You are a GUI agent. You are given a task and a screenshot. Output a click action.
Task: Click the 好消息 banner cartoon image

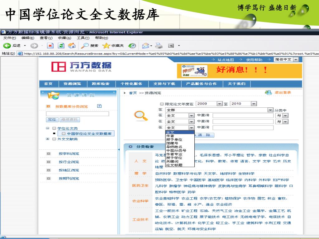click(x=194, y=71)
